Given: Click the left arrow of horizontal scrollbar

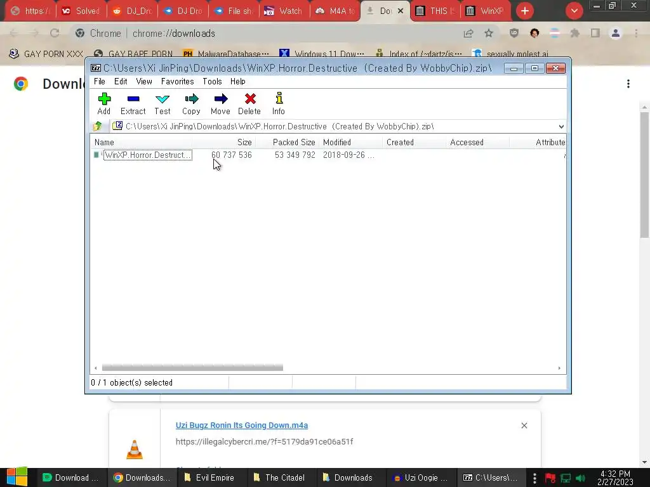Looking at the screenshot, I should click(x=96, y=368).
